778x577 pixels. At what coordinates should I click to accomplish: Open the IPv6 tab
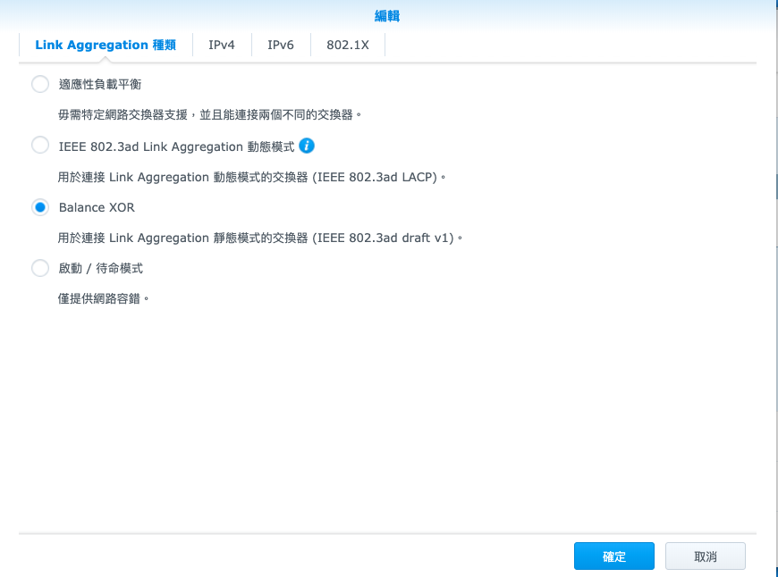pyautogui.click(x=281, y=46)
